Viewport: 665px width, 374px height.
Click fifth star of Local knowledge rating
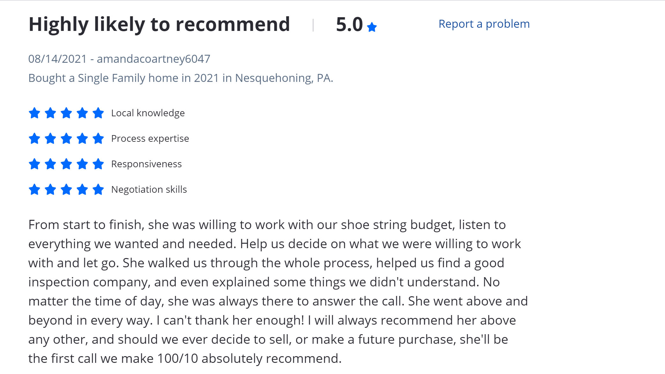coord(98,113)
